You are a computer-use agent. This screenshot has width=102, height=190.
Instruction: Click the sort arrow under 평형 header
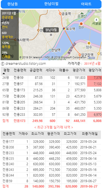point(4,73)
